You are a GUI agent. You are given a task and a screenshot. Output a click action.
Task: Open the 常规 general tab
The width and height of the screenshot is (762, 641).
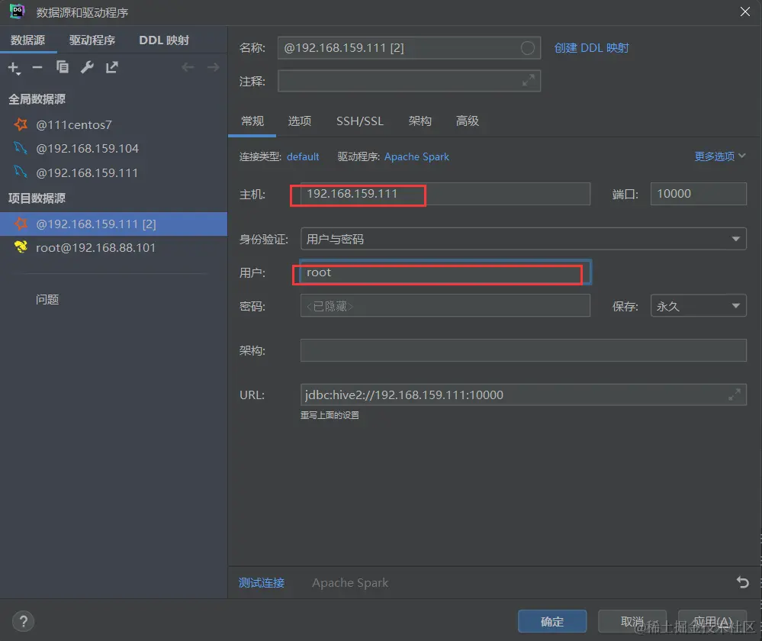click(252, 121)
